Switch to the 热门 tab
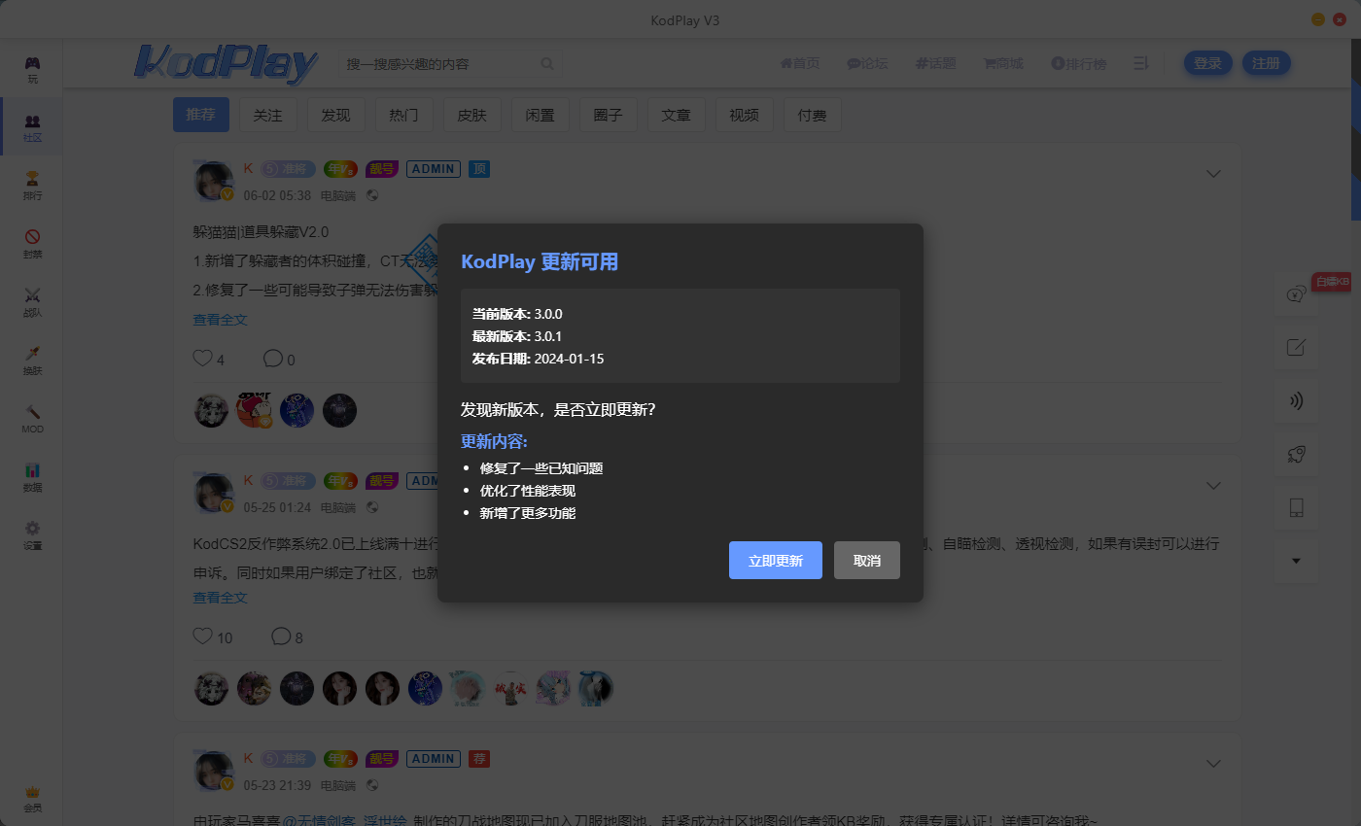Screen dimensions: 1361x826 pyautogui.click(x=403, y=115)
